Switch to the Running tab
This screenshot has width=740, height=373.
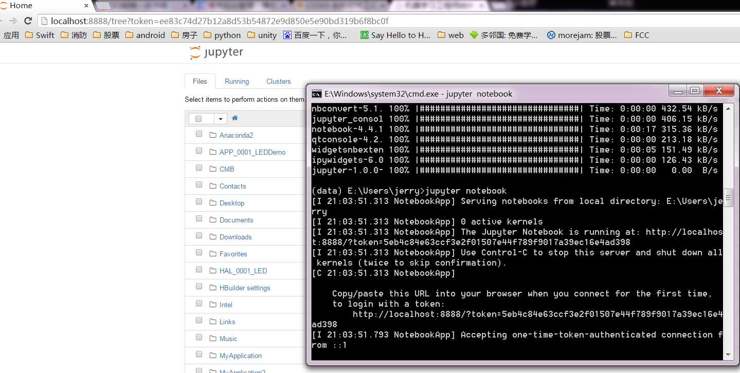[x=237, y=81]
